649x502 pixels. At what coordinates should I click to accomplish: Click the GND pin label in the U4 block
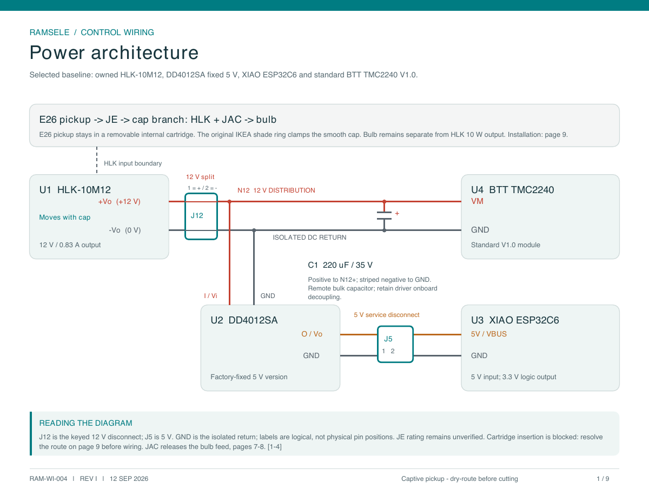[481, 230]
